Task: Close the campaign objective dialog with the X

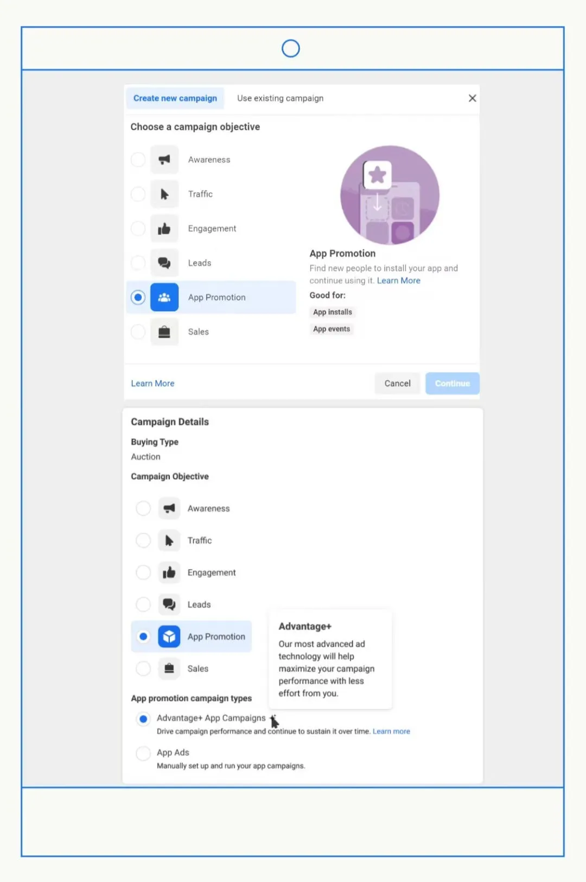Action: (x=473, y=98)
